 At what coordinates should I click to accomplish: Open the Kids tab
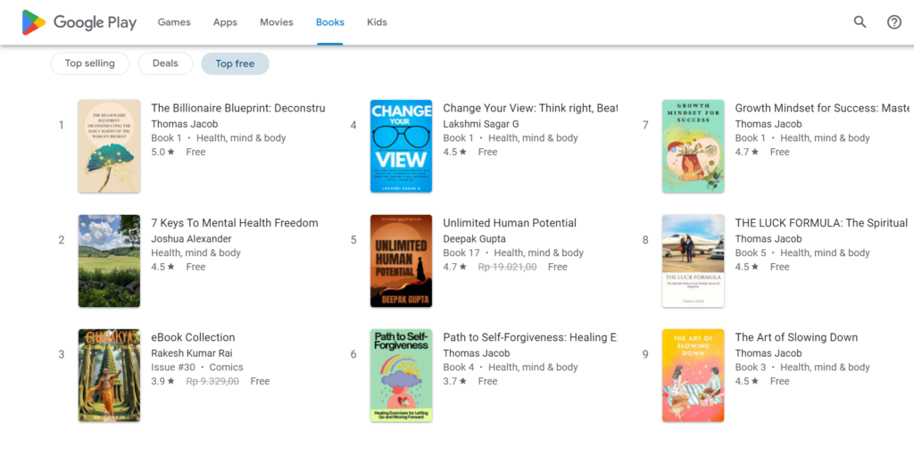click(x=377, y=22)
